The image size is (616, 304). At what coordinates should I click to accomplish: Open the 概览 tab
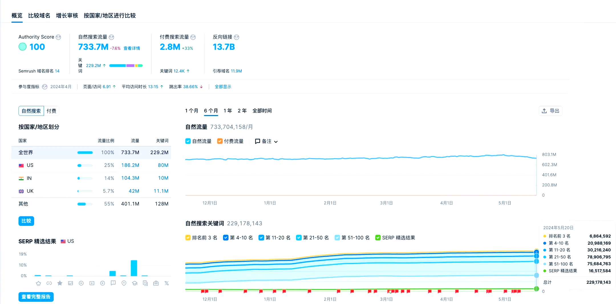pyautogui.click(x=17, y=16)
